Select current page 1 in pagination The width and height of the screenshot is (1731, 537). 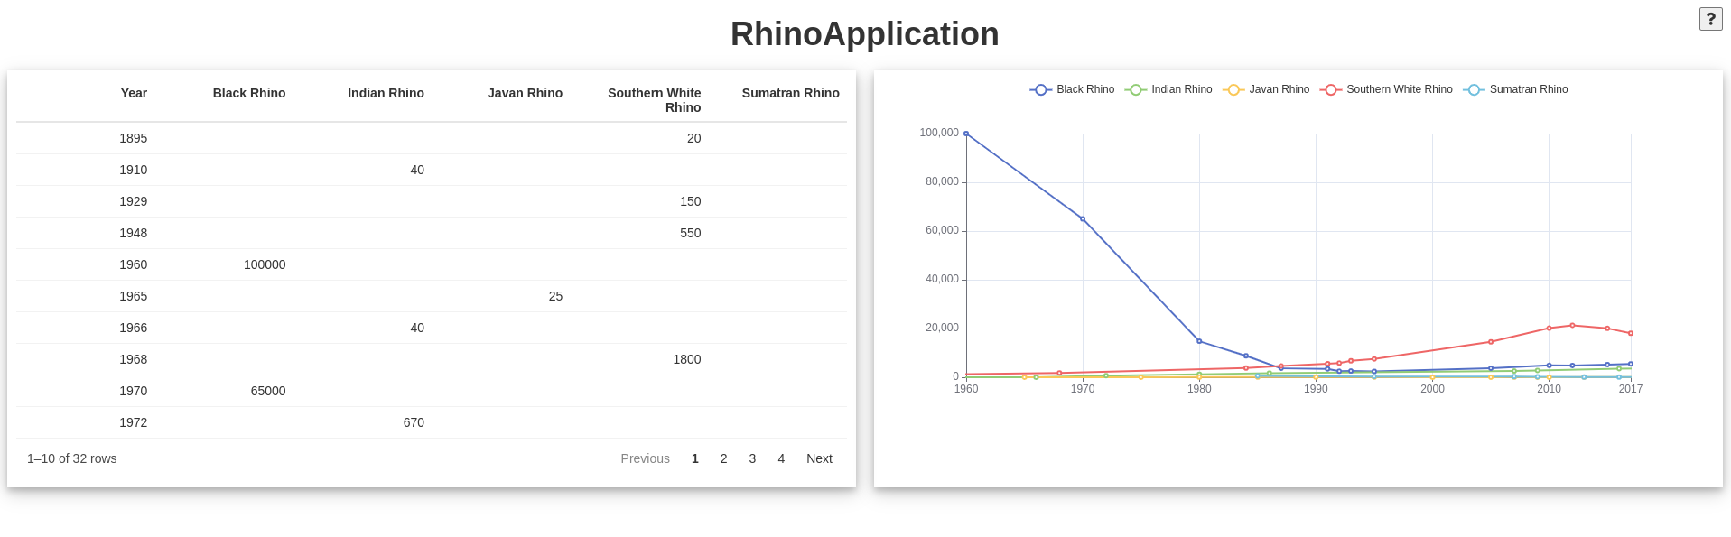695,458
